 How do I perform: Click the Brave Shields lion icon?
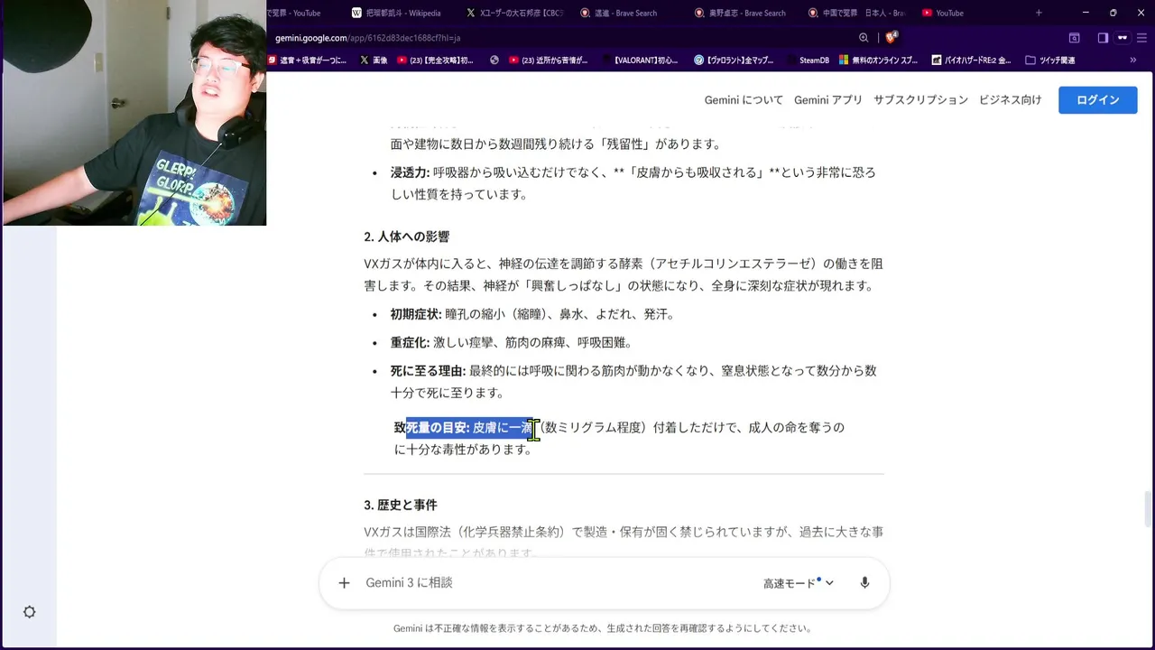pos(892,38)
